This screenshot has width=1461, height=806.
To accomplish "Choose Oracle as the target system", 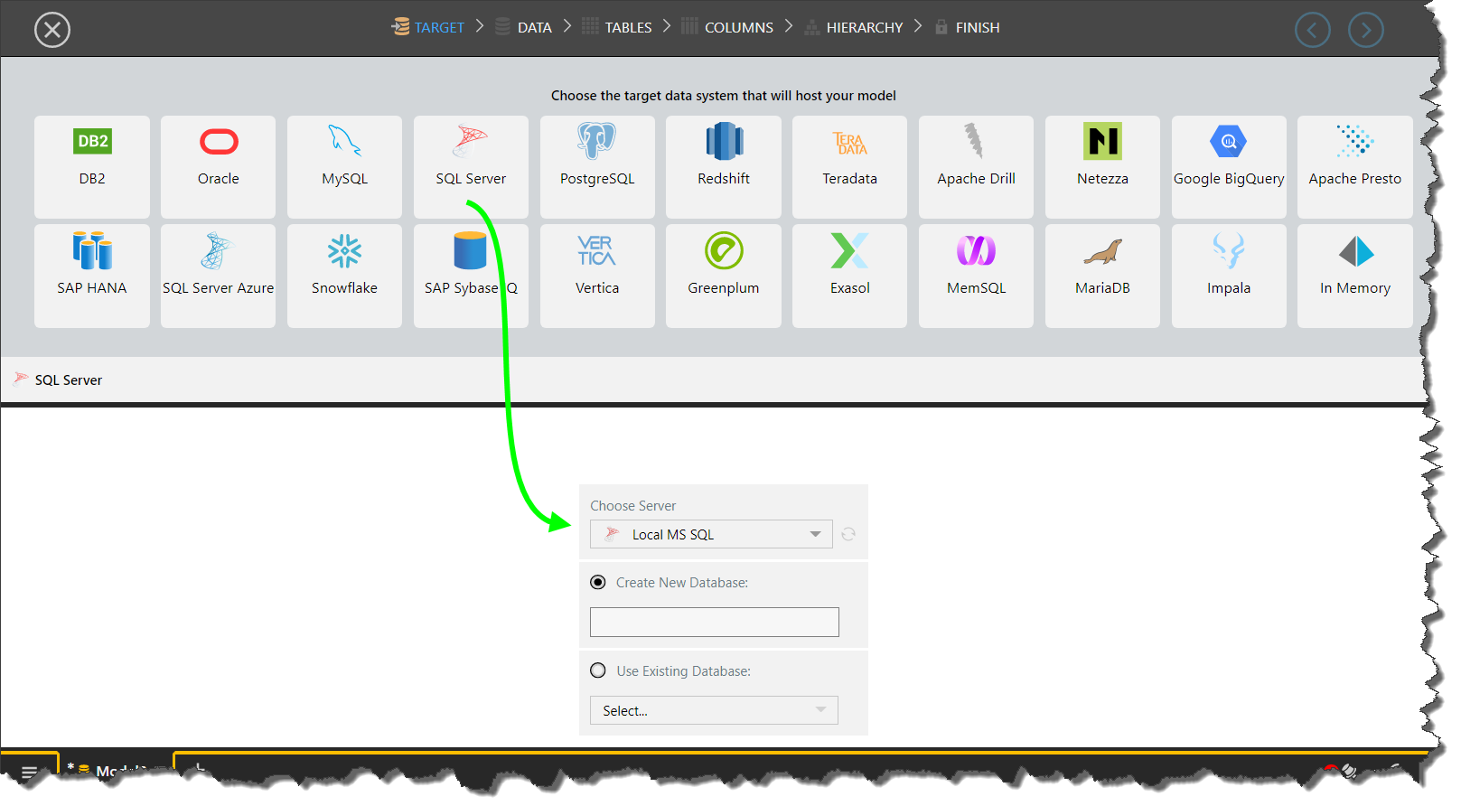I will (x=219, y=142).
